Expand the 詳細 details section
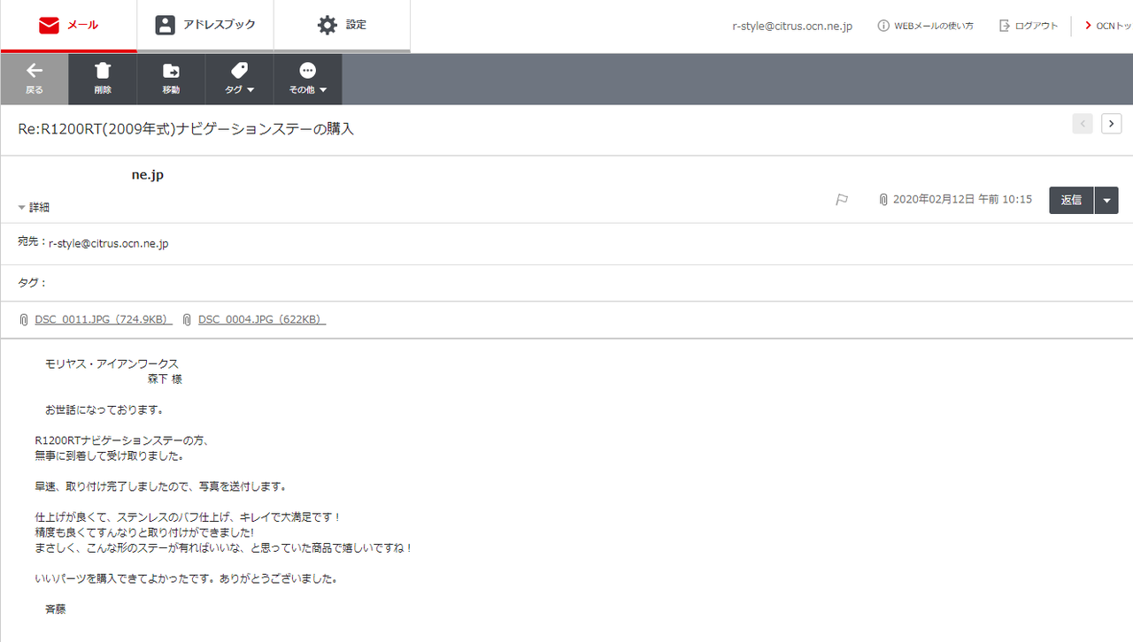 [34, 207]
